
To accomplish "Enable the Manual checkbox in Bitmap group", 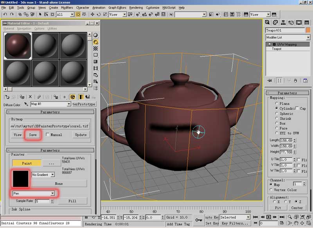I will (48, 135).
